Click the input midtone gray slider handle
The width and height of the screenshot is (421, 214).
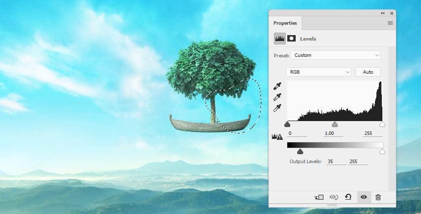[x=334, y=124]
